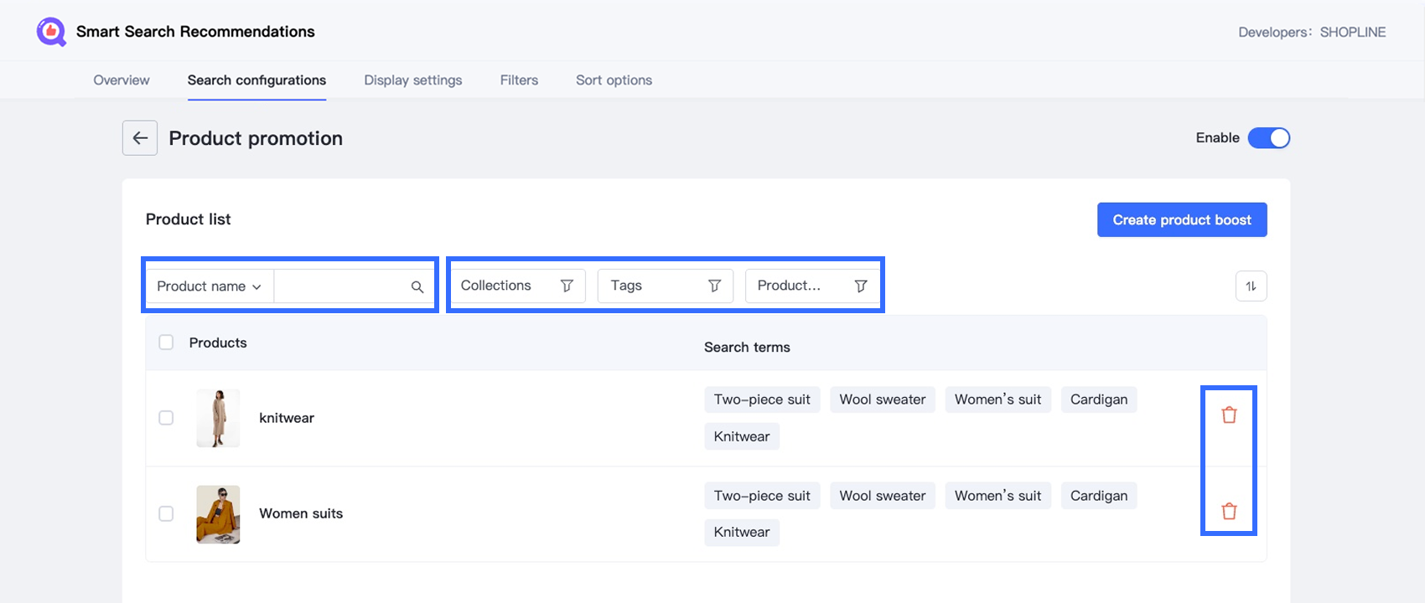The height and width of the screenshot is (603, 1425).
Task: Check the Women suits checkbox
Action: 166,513
